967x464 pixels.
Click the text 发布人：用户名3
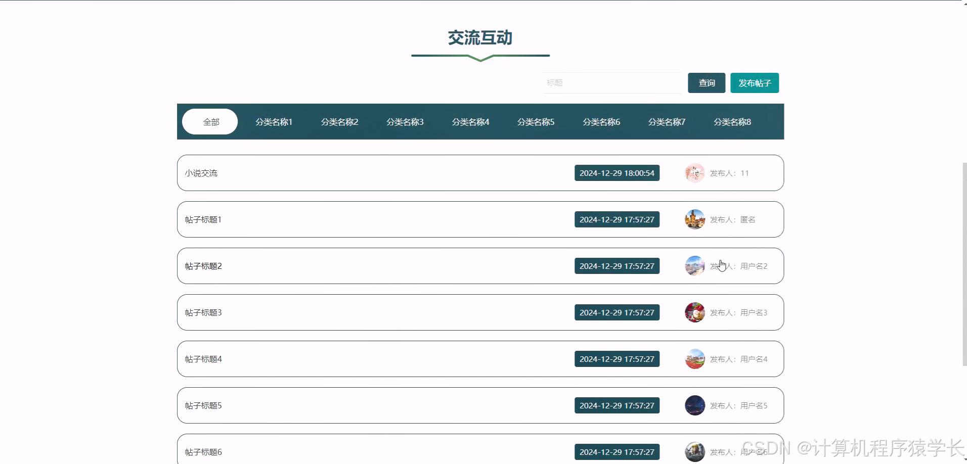739,312
